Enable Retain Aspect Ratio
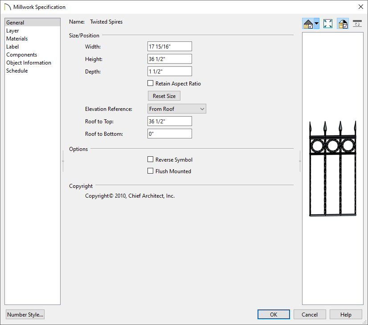The width and height of the screenshot is (368, 325). pos(151,83)
